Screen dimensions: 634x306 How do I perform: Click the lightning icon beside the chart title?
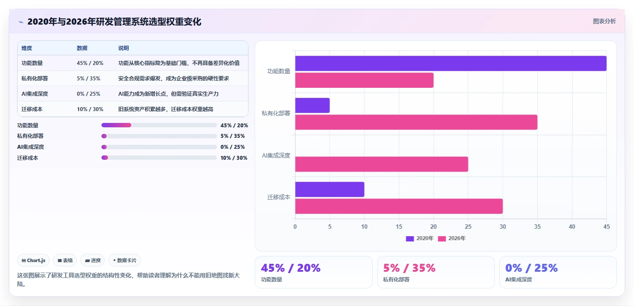click(x=21, y=22)
